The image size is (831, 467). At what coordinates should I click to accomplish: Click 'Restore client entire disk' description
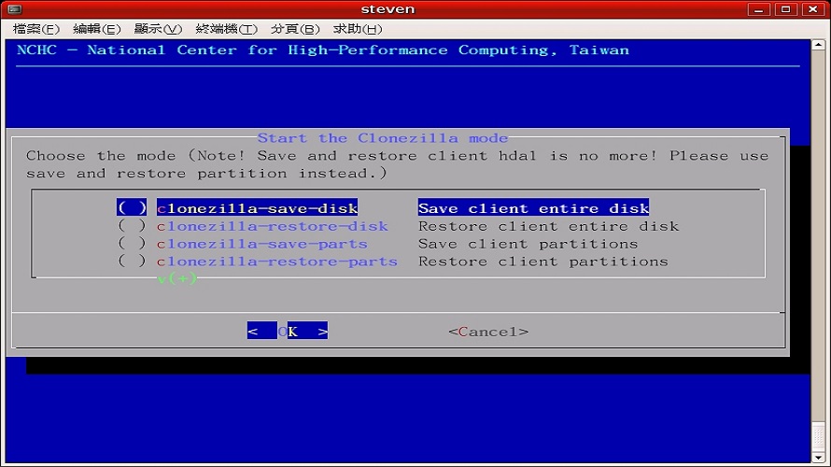pyautogui.click(x=548, y=226)
